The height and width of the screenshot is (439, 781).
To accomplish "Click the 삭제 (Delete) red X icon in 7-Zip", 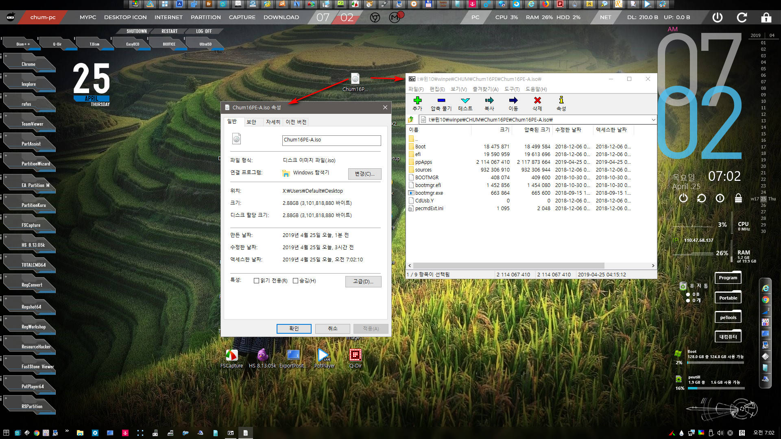I will click(x=537, y=100).
